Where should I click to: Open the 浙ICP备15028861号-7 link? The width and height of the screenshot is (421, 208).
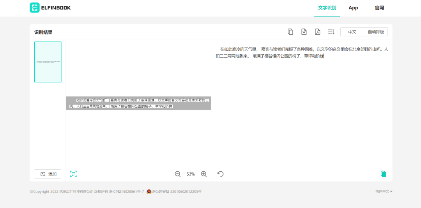[126, 192]
